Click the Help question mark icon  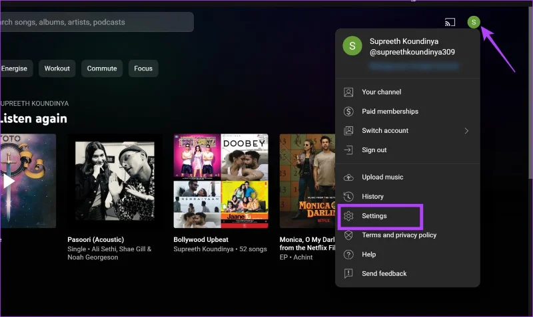click(x=348, y=255)
